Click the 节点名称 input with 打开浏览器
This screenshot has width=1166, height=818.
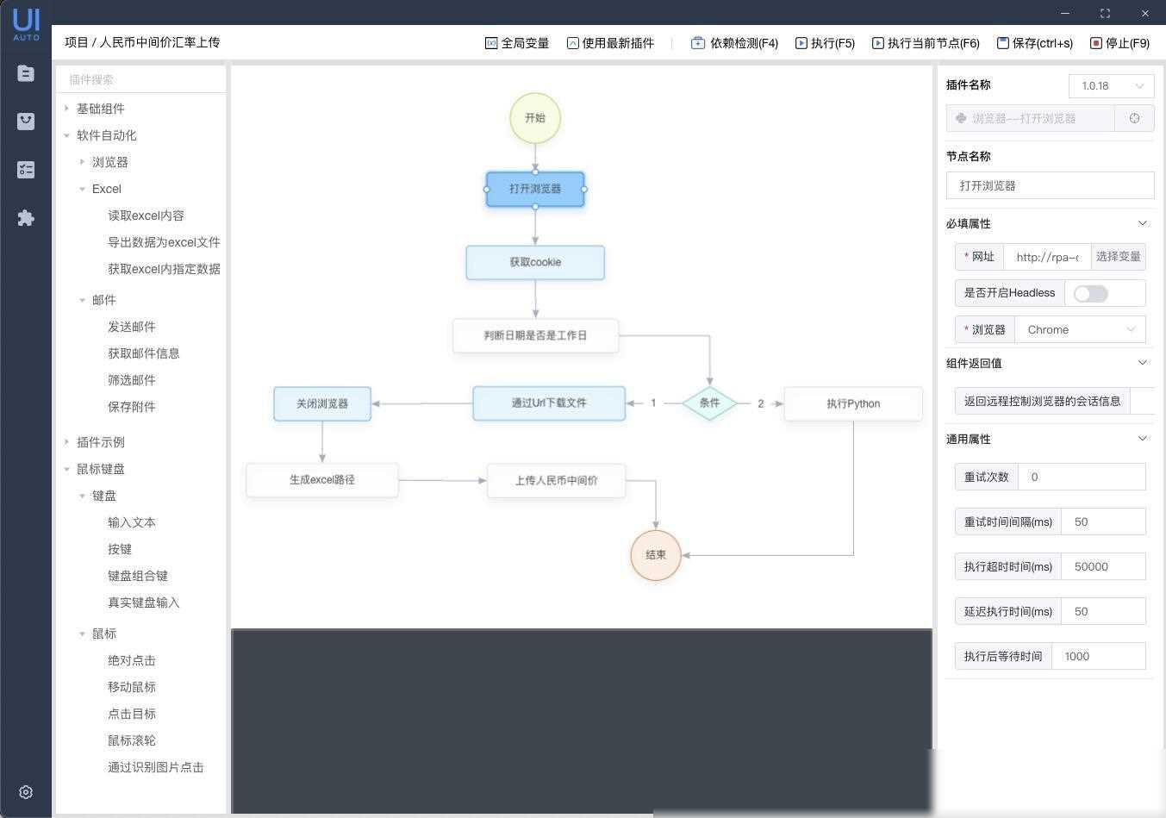click(1050, 186)
